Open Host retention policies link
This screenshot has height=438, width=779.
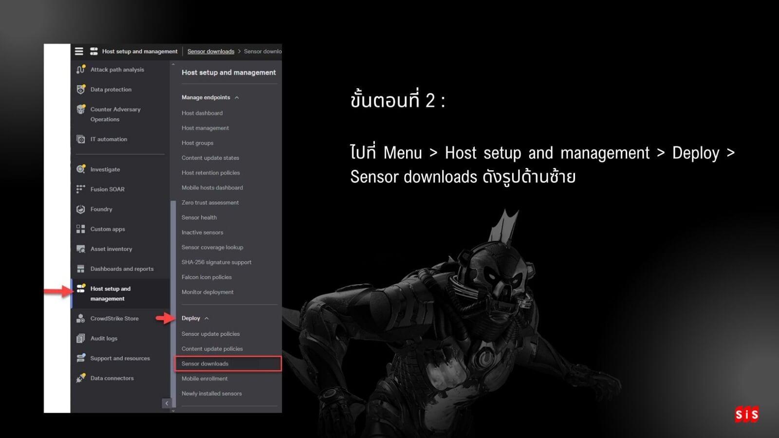pos(211,173)
